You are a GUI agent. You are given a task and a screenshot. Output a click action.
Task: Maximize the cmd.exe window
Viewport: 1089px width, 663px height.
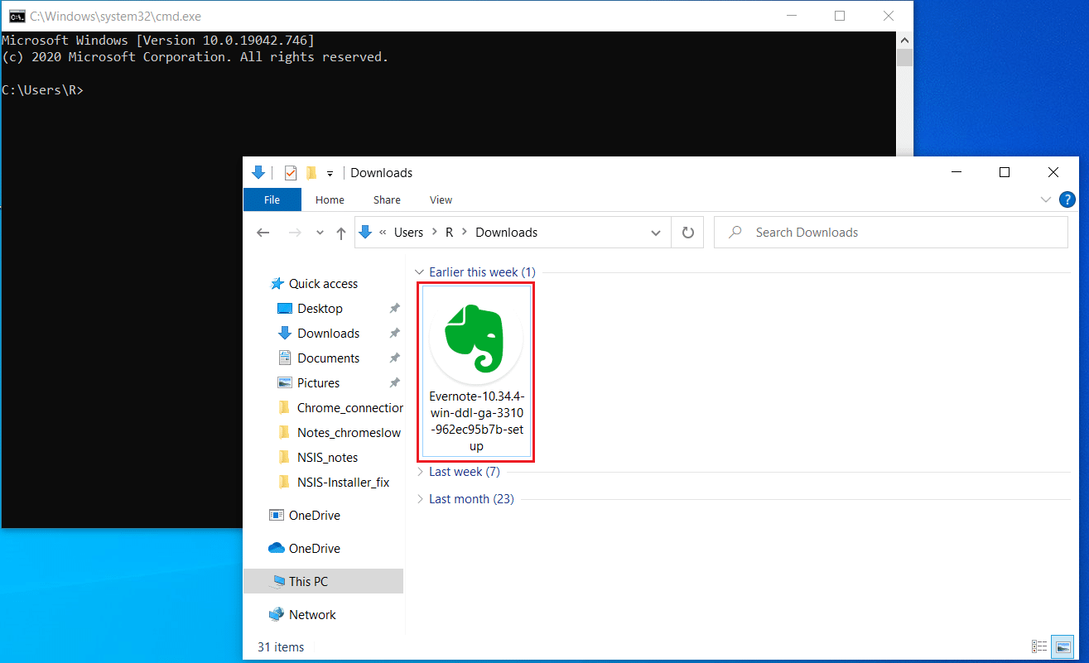point(840,16)
